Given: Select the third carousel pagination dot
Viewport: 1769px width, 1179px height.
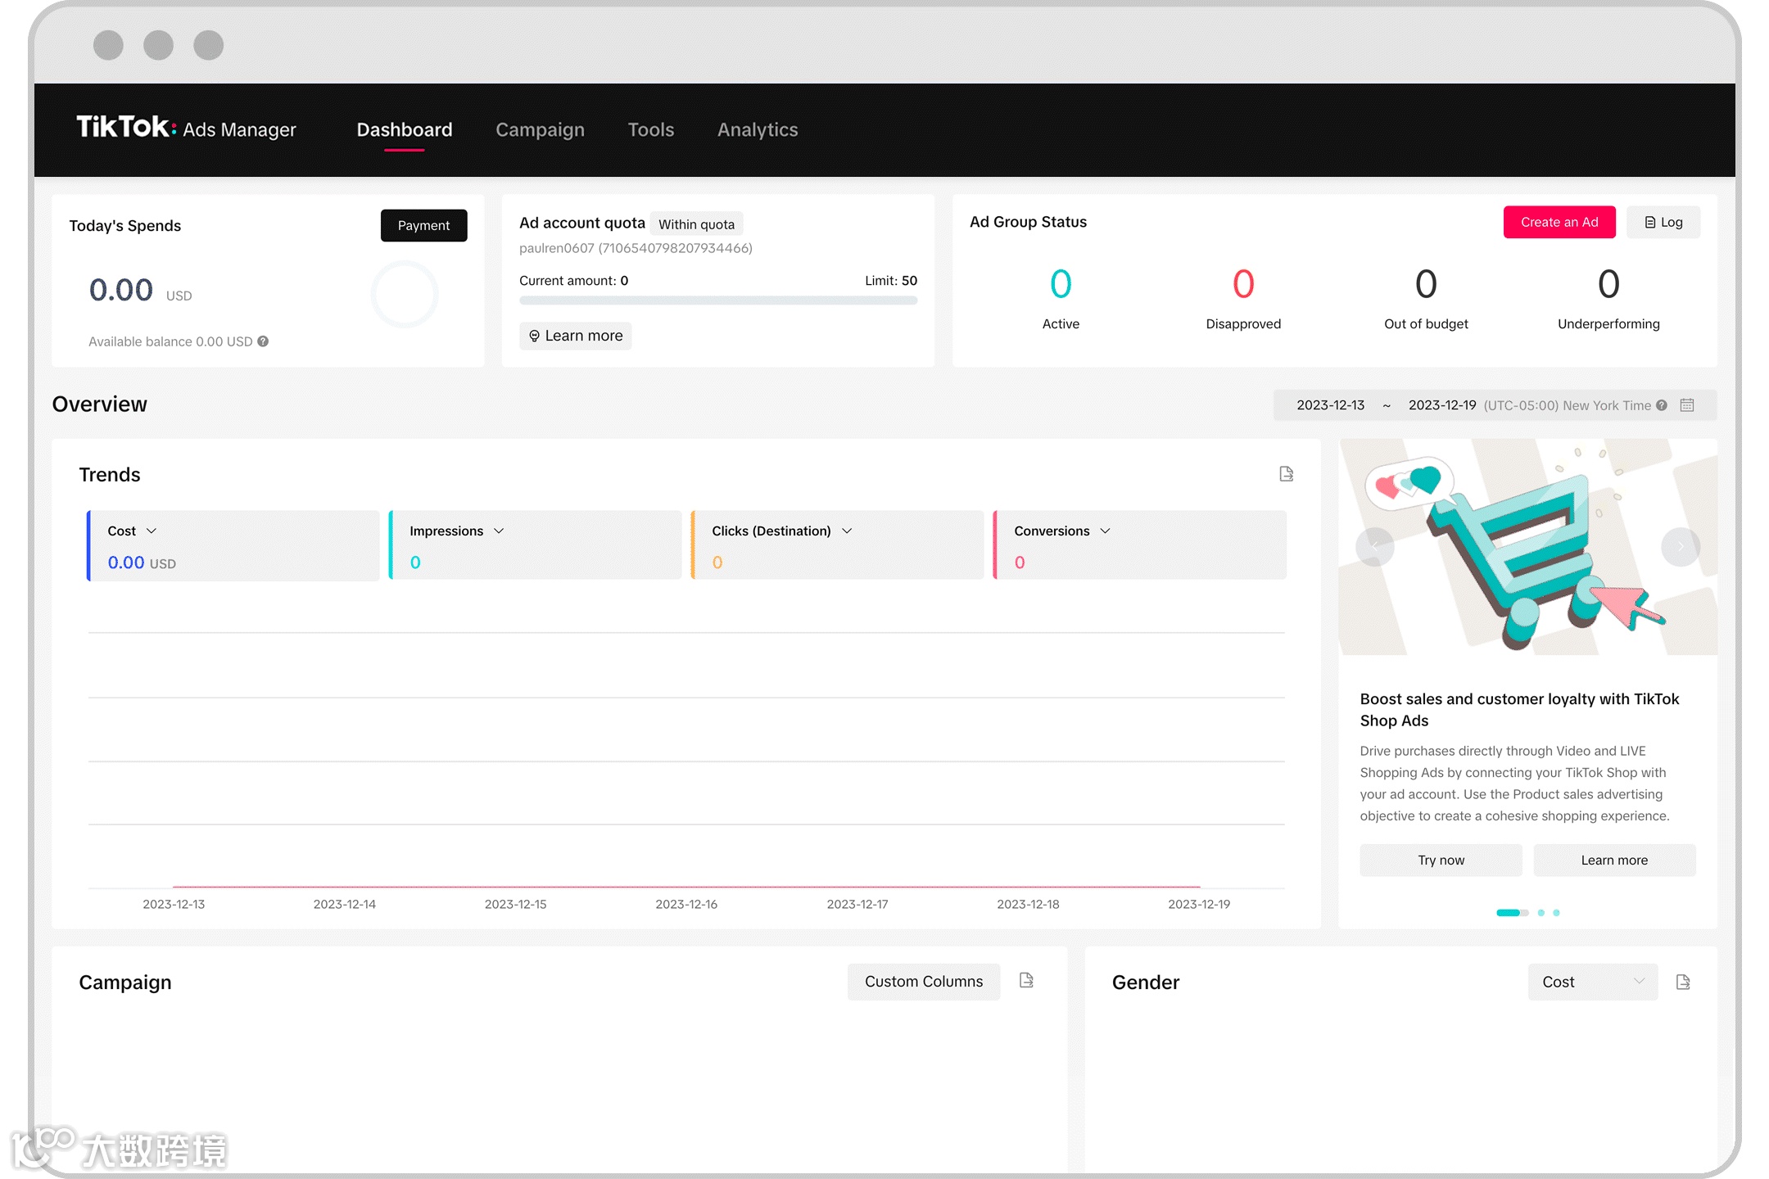Looking at the screenshot, I should (x=1556, y=912).
